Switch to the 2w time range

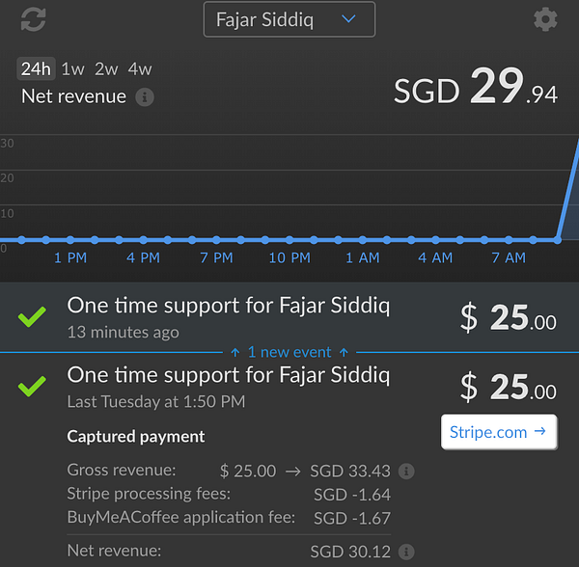coord(106,69)
